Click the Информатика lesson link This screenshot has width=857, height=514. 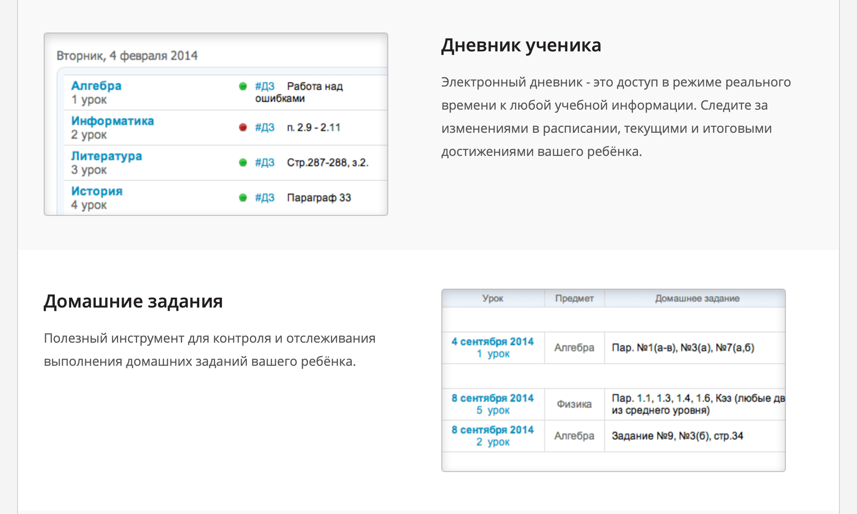coord(113,121)
